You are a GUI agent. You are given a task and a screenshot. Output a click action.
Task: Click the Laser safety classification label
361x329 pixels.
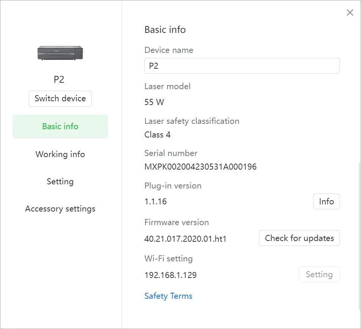tap(192, 121)
